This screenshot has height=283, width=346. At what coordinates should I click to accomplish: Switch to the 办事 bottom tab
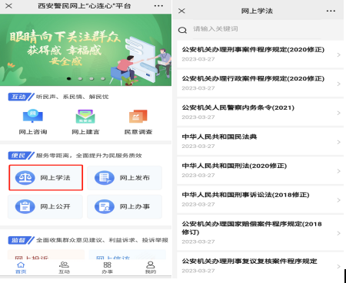107,268
